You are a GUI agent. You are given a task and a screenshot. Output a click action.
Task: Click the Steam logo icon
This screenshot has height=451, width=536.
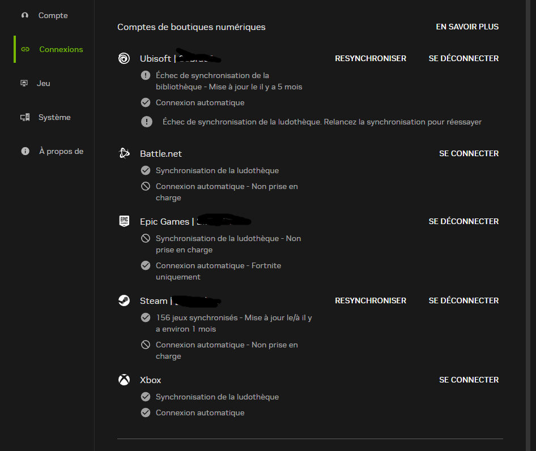click(x=124, y=300)
